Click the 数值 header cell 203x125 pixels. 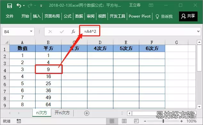click(x=22, y=48)
